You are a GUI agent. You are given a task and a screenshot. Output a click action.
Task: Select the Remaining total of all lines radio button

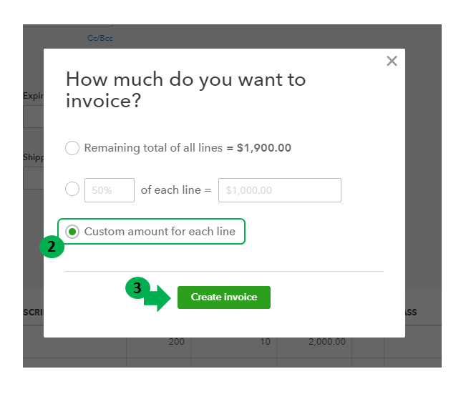pyautogui.click(x=72, y=148)
